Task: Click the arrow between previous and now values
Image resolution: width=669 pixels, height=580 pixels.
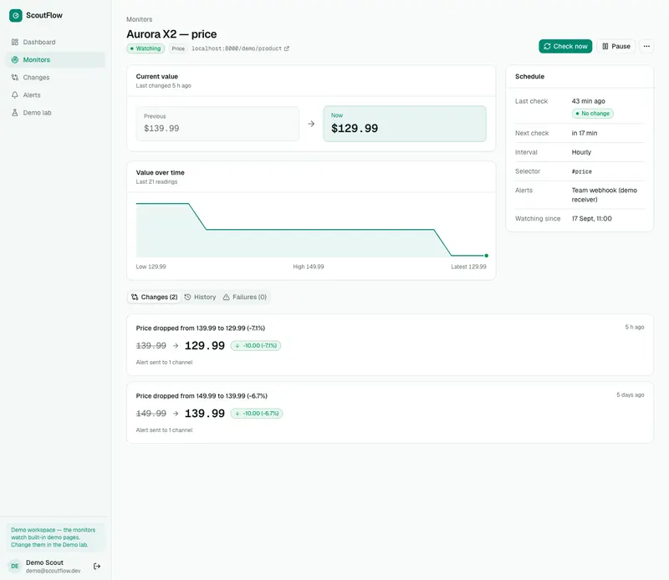Action: (311, 124)
